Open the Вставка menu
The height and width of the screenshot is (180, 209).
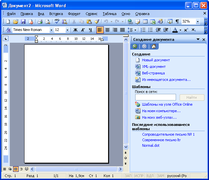56,14
